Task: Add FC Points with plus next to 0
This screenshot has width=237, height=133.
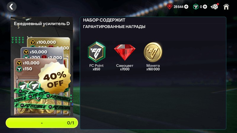Action: click(205, 7)
